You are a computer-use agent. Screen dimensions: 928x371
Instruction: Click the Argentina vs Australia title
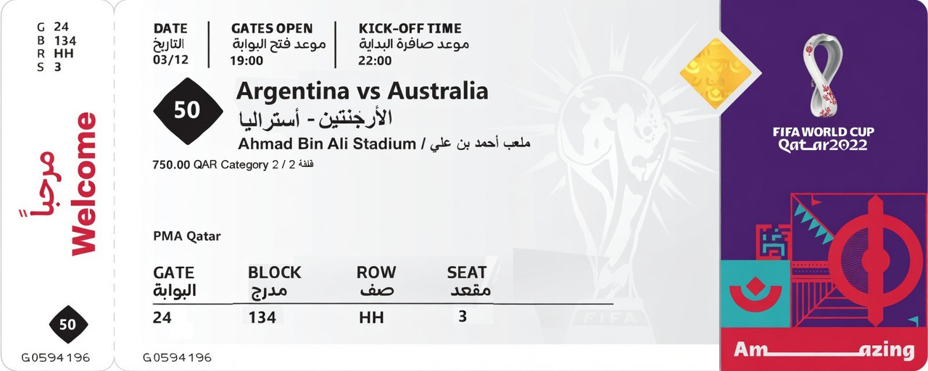click(x=362, y=91)
